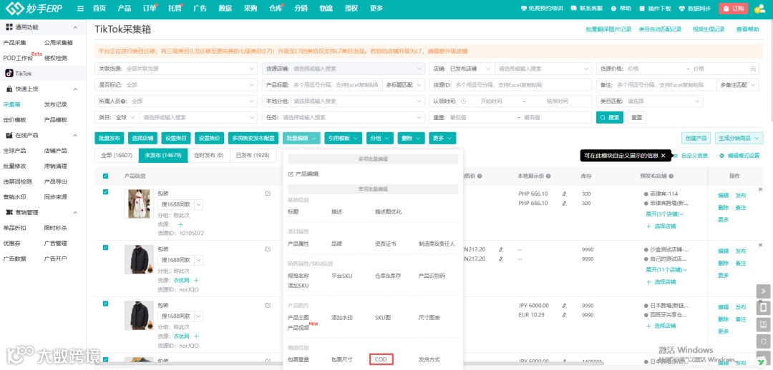The image size is (773, 370).
Task: Click the edit-title icon of third product
Action: [268, 305]
